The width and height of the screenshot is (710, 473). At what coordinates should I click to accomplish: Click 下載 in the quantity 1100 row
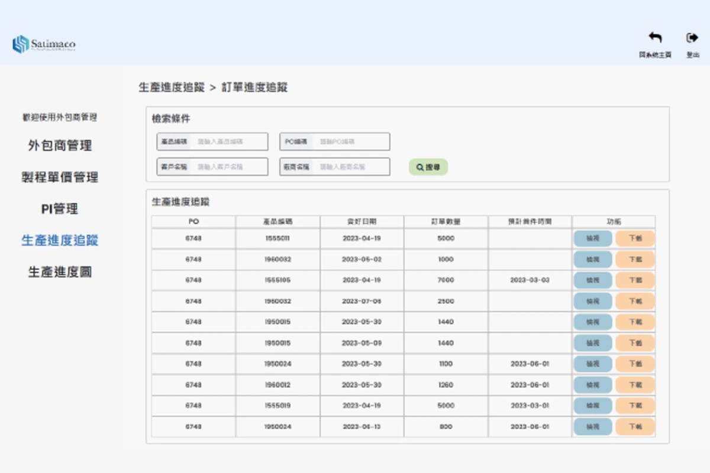[x=635, y=364]
